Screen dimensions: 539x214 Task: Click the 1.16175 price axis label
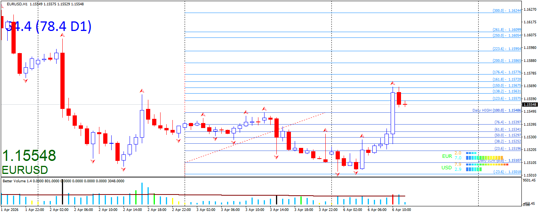coord(530,22)
